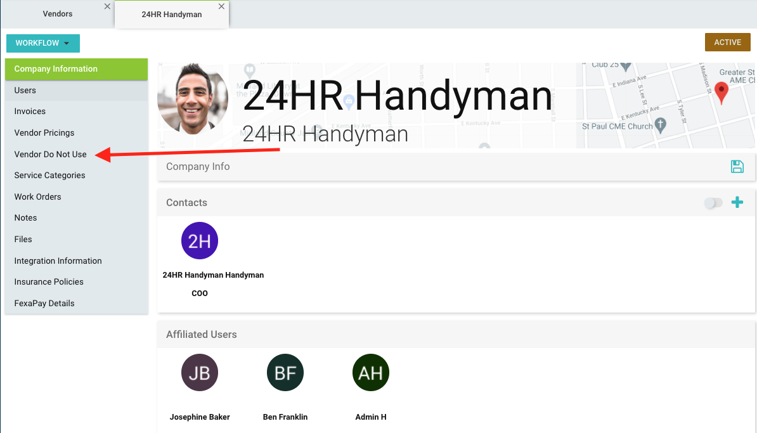Select Service Categories in sidebar
The image size is (757, 433).
[x=50, y=176]
